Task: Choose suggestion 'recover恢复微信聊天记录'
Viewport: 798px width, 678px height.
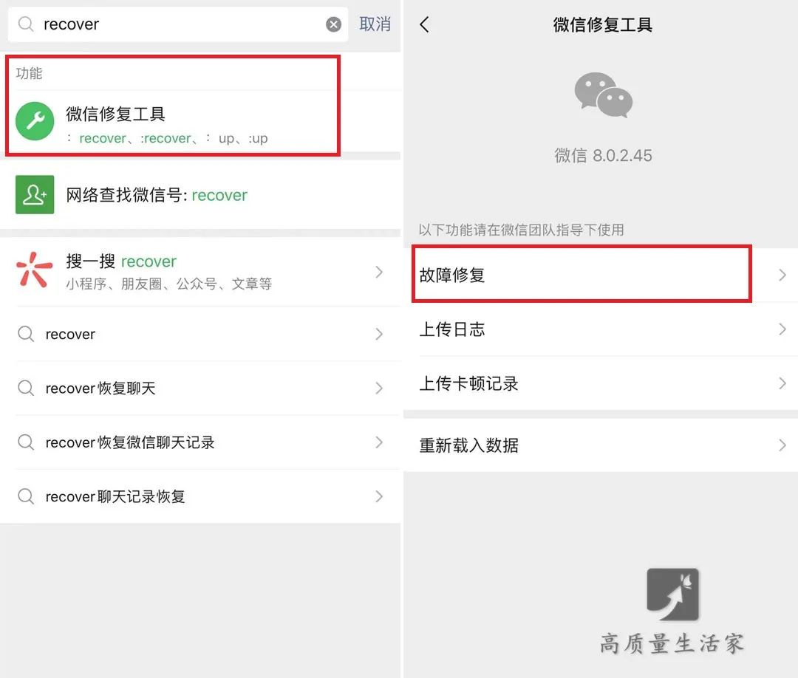Action: 200,442
